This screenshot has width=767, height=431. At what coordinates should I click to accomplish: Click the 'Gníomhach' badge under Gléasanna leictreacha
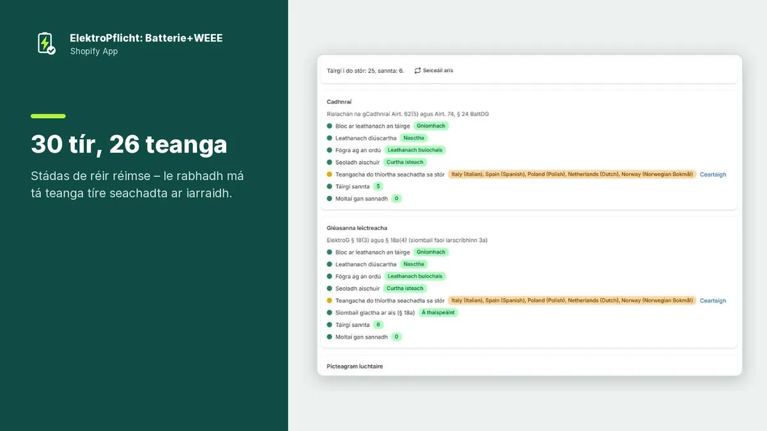pos(431,252)
